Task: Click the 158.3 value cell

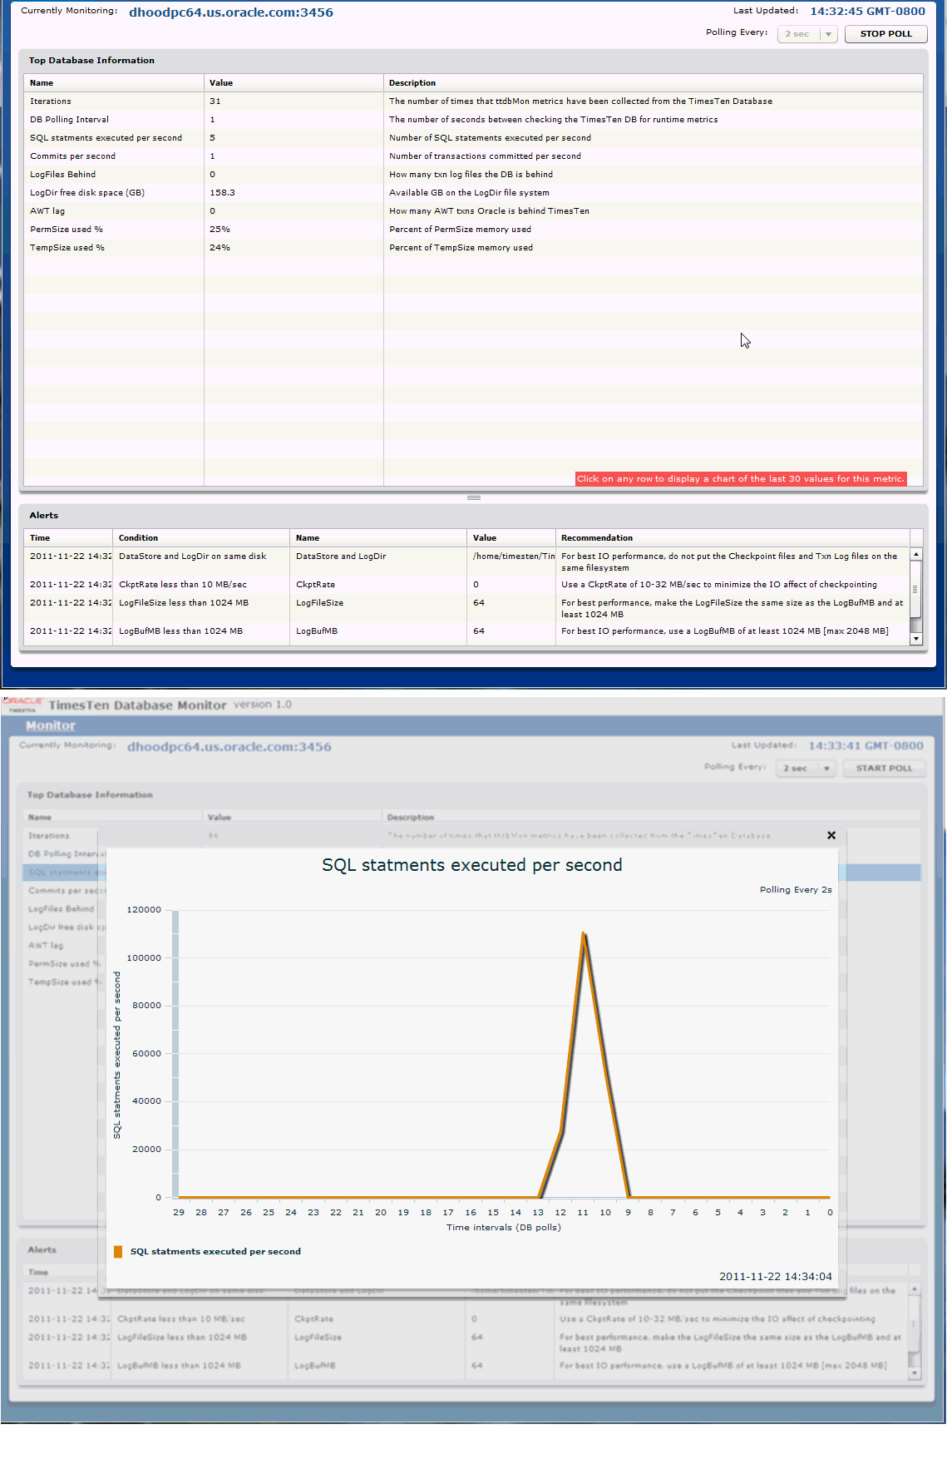Action: (293, 192)
